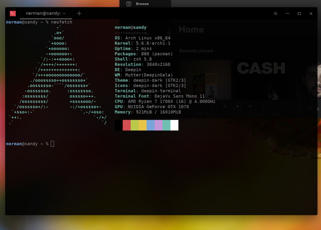Click the yellow color block in neofetch palette
The width and height of the screenshot is (321, 230).
(143, 125)
